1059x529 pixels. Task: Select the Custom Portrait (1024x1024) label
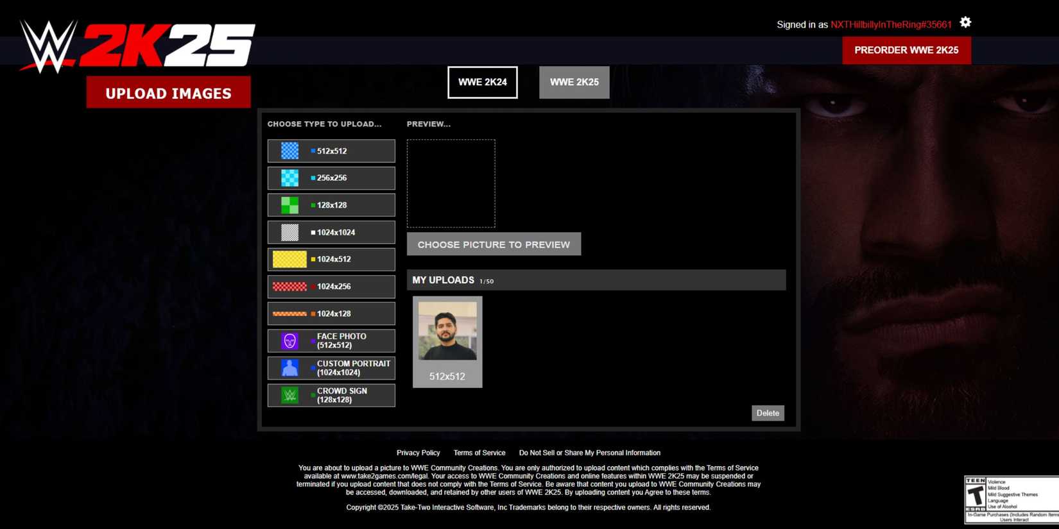pyautogui.click(x=354, y=368)
